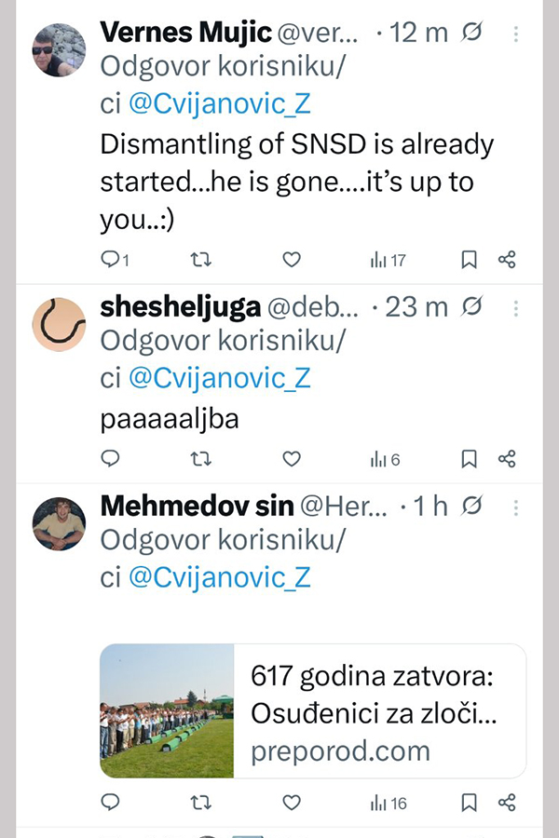The width and height of the screenshot is (559, 838).
Task: Retweet the 'paaaaaljba' post
Action: [200, 459]
